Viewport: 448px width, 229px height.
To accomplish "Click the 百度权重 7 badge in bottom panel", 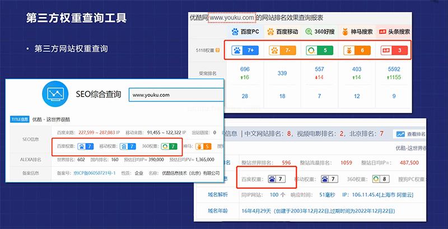I will click(278, 179).
